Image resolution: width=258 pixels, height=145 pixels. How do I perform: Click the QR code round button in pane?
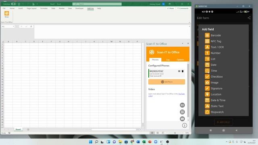pos(182,112)
